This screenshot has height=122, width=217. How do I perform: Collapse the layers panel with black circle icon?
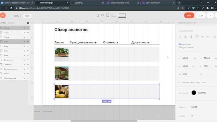(28, 23)
